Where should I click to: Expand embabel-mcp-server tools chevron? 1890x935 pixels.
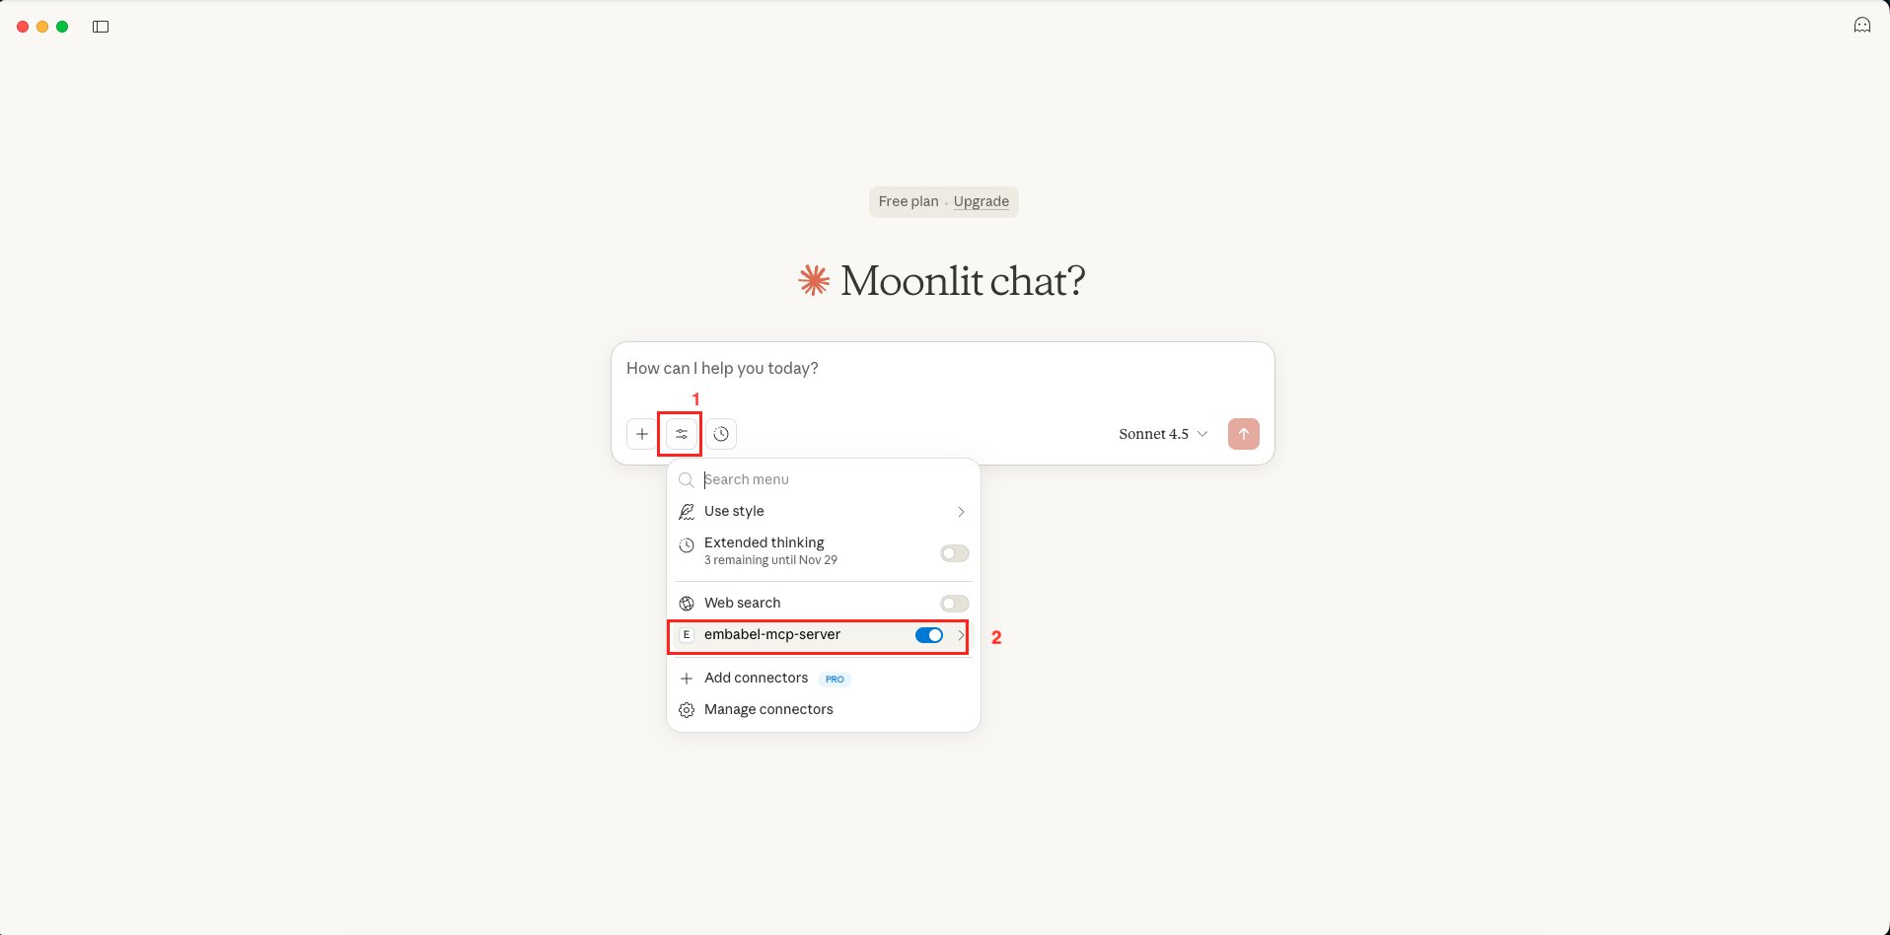click(961, 635)
